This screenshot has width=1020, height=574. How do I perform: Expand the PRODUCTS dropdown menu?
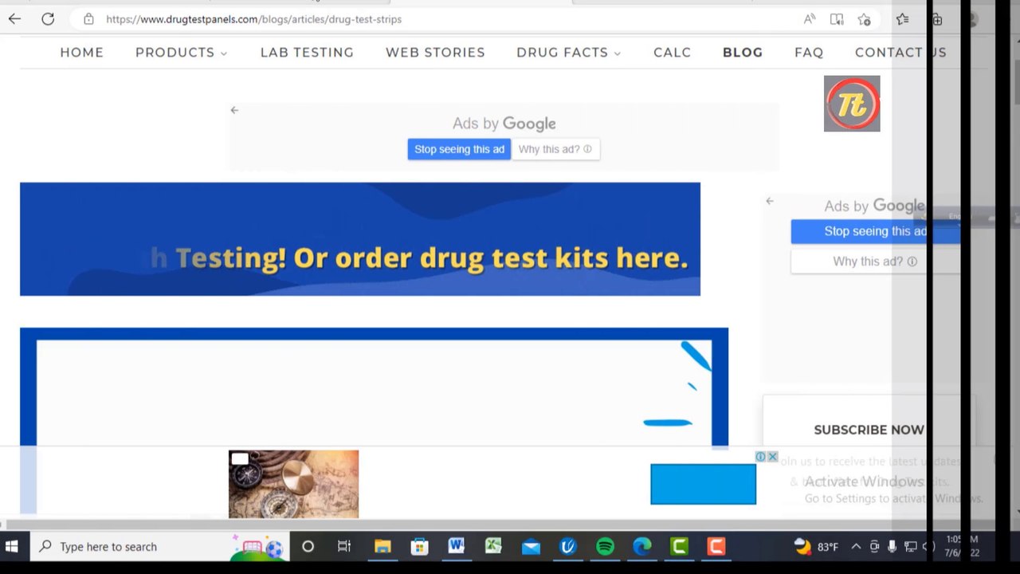tap(181, 53)
